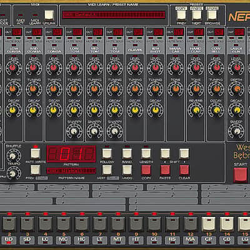This screenshot has height=250, width=250.
Task: Select the BD instrument button
Action: click(9, 240)
